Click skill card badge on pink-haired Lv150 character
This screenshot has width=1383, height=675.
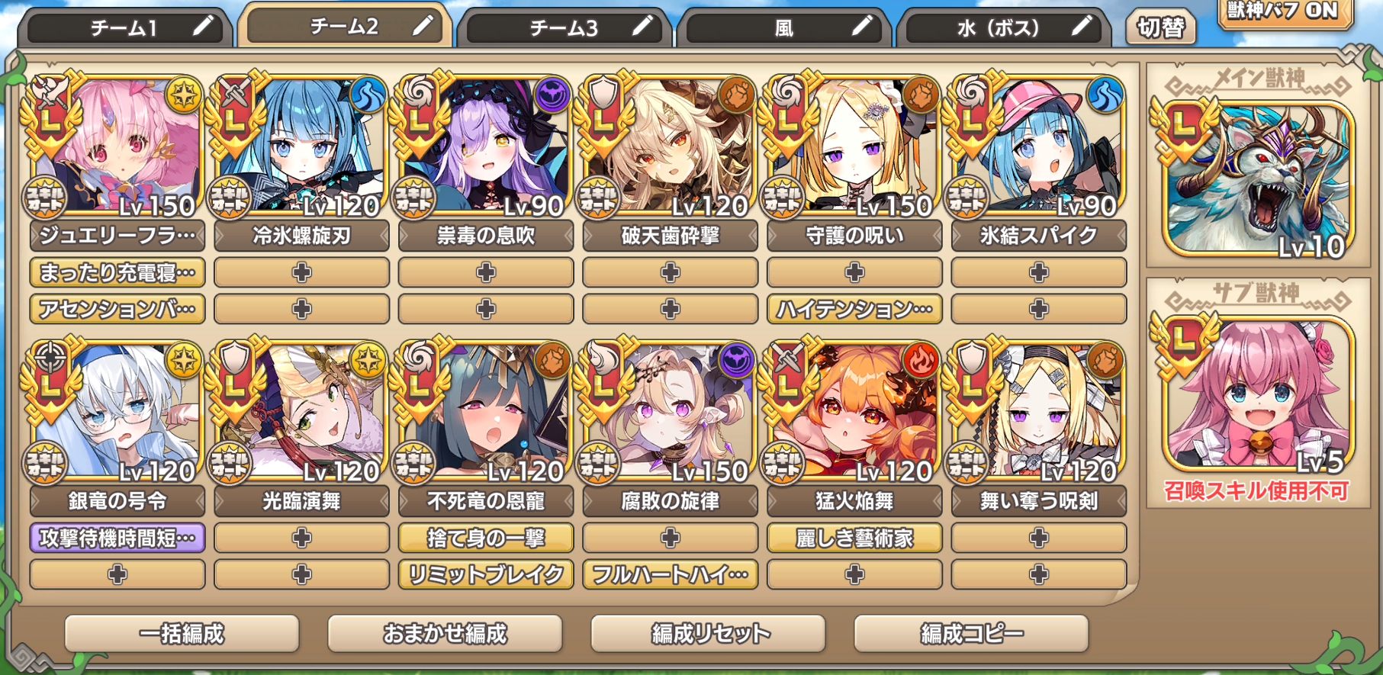pos(45,197)
